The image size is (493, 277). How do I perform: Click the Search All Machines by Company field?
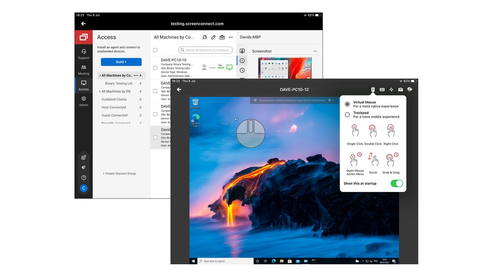(205, 50)
